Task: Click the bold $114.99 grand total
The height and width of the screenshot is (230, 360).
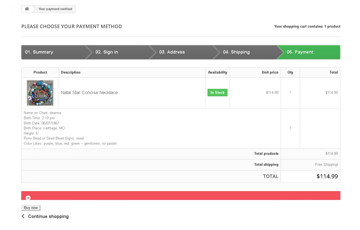Action: (x=327, y=177)
